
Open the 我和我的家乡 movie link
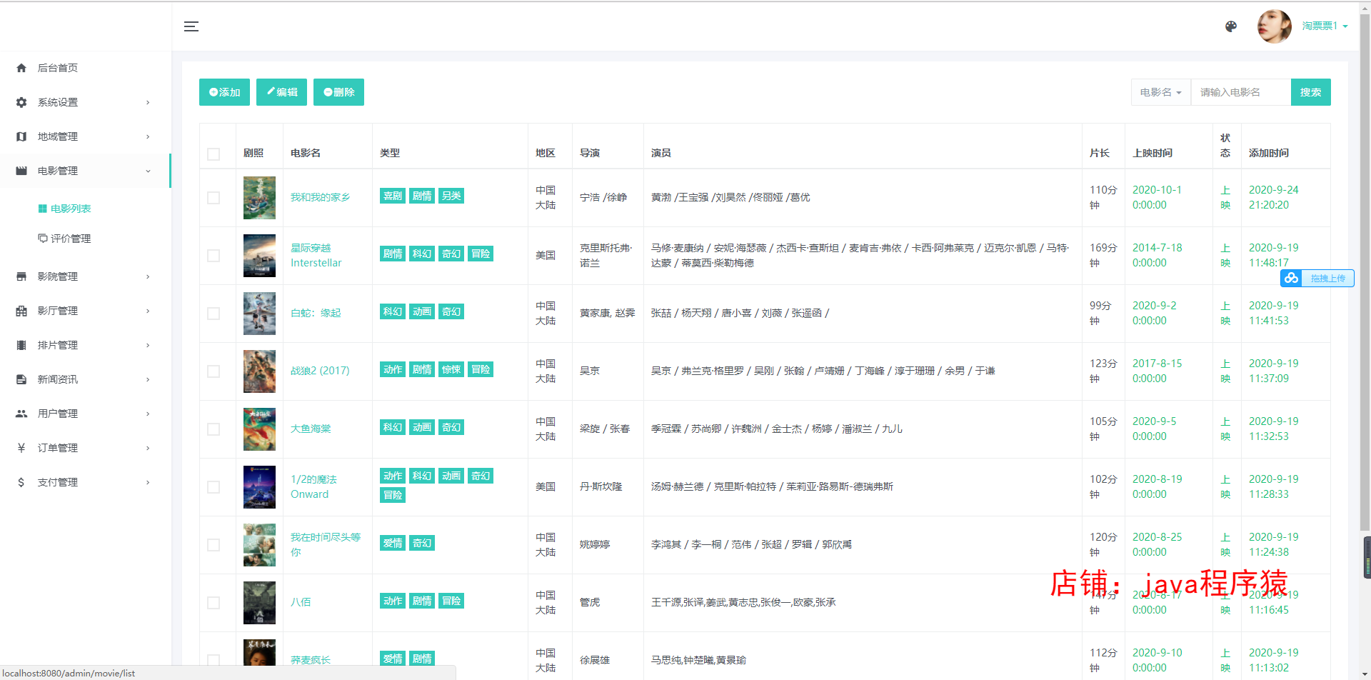coord(320,197)
